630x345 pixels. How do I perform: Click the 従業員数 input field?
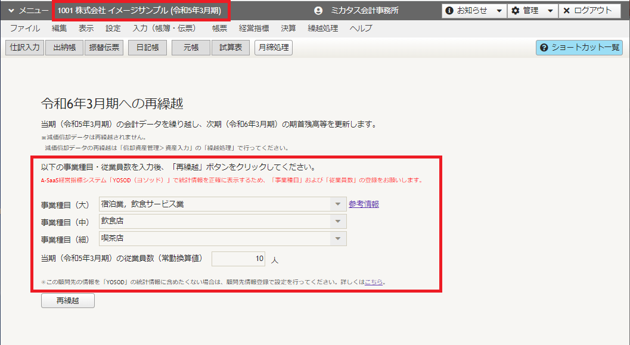(x=238, y=259)
